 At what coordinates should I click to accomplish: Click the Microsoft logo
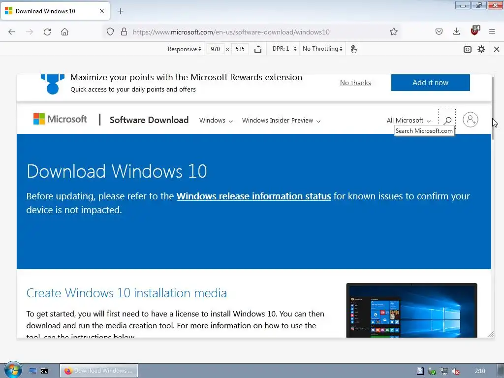pos(60,119)
